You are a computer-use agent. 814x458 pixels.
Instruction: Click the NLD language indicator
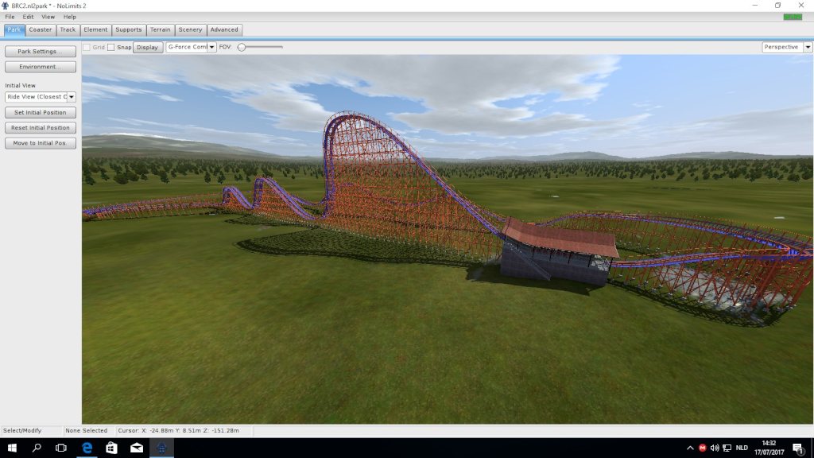[742, 448]
